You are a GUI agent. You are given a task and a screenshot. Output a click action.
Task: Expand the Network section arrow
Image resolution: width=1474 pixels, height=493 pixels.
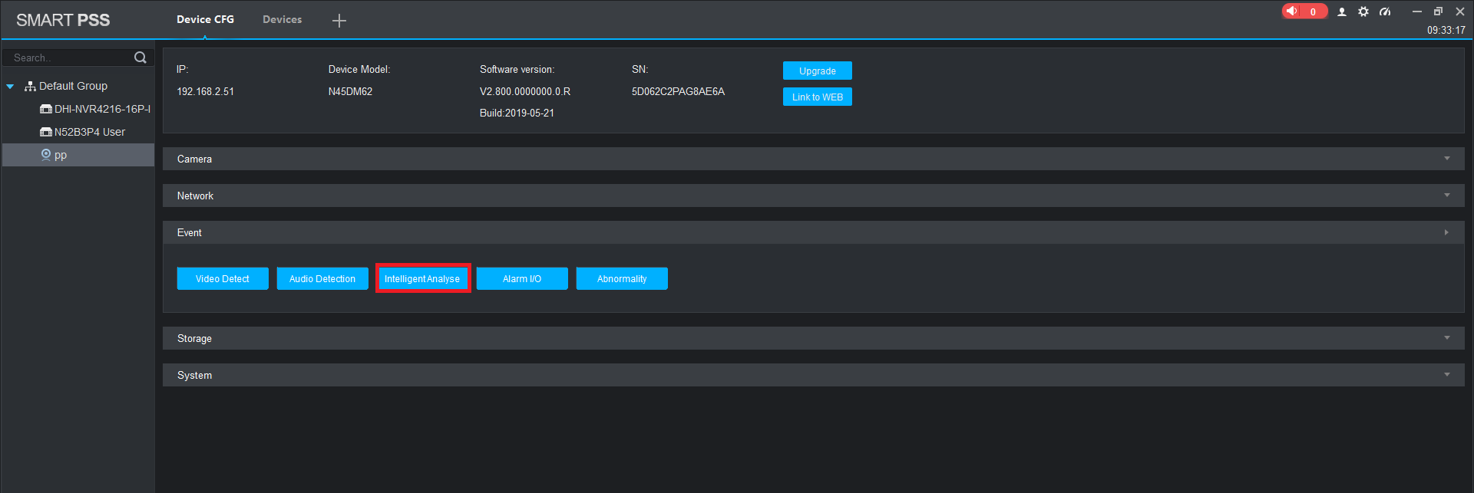[1447, 196]
